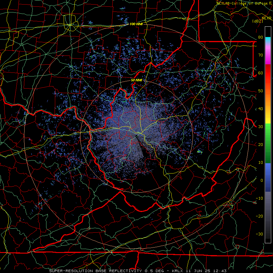Screen dimensions: 273x273
Task: Click the 30 value on the color scale
Action: pyautogui.click(x=261, y=127)
